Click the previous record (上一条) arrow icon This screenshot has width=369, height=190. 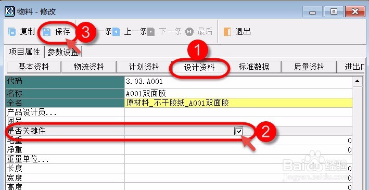coord(116,32)
